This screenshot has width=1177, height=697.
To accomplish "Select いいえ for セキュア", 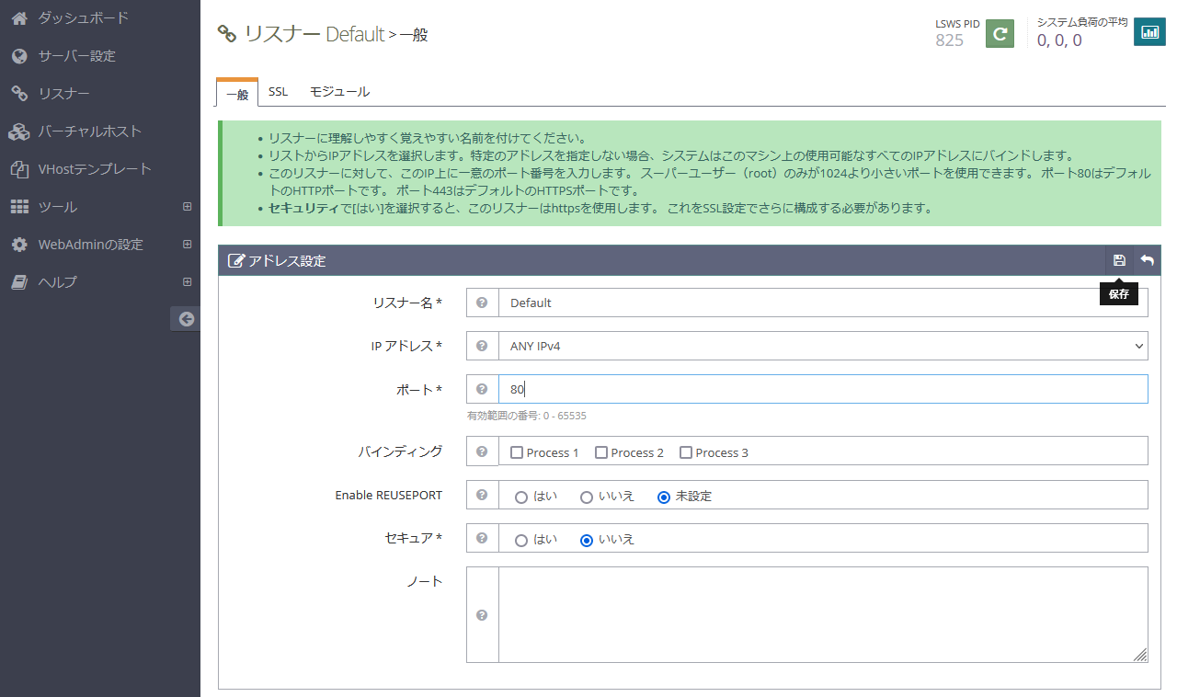I will (x=586, y=540).
